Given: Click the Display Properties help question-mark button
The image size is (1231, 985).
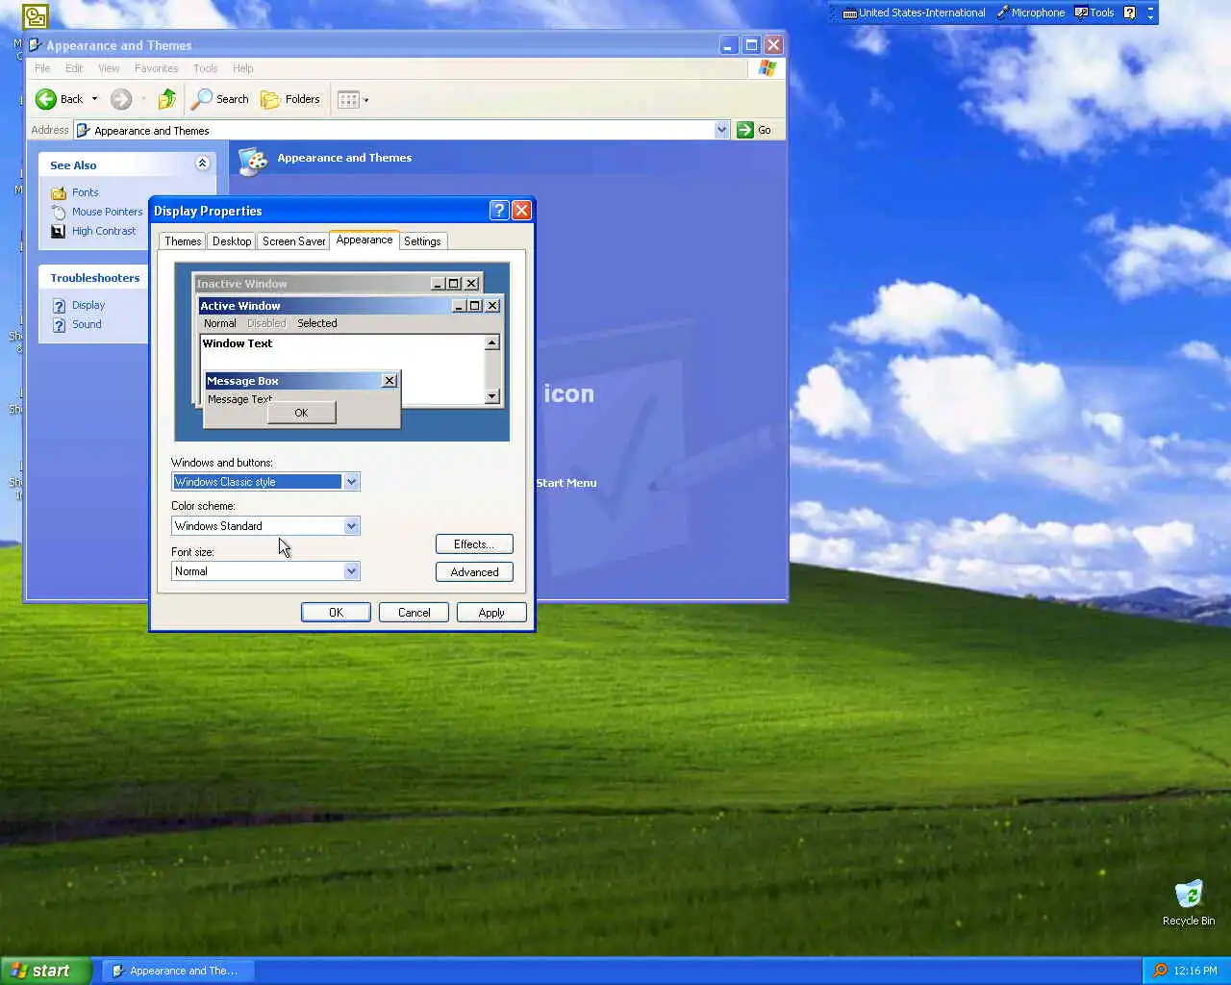Looking at the screenshot, I should click(x=498, y=211).
